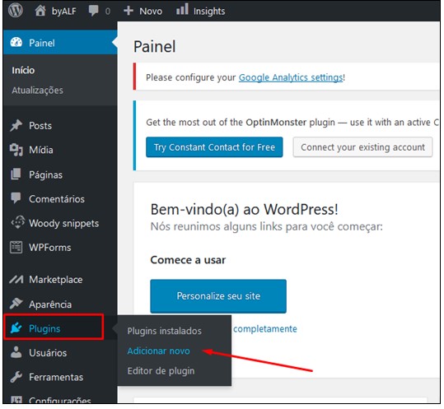
Task: Click the Usuários person icon
Action: (16, 352)
